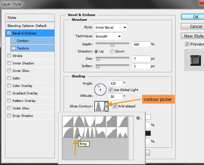Choose the Cone contour preset
This screenshot has width=204, height=165.
(x=79, y=122)
